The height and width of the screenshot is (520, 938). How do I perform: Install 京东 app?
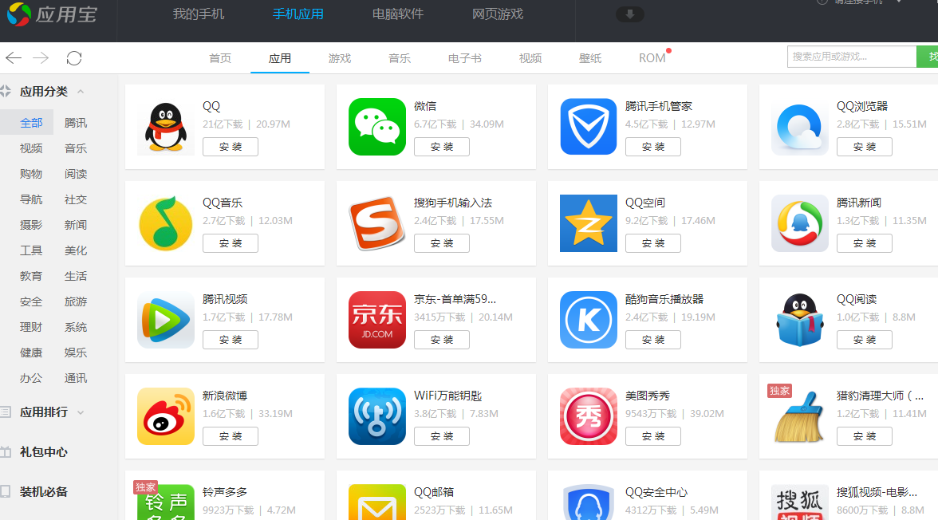442,339
